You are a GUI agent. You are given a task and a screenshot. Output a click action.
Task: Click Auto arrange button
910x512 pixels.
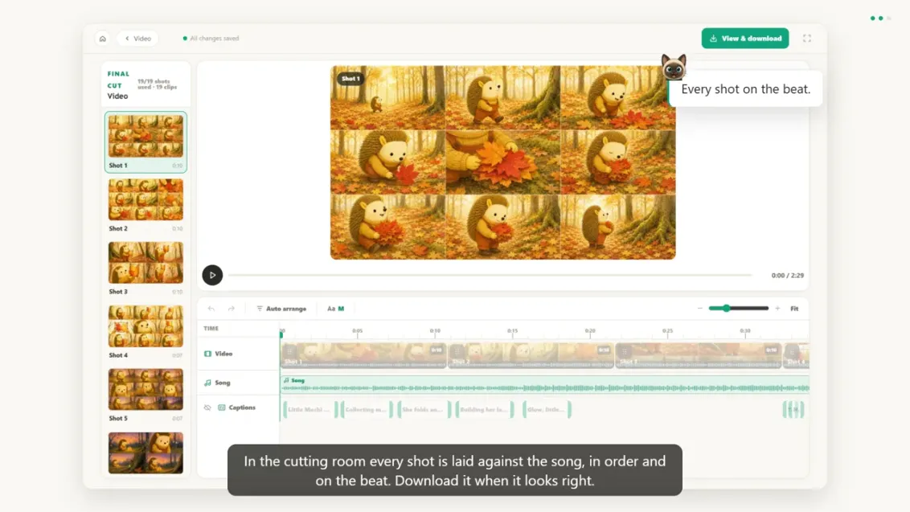coord(281,309)
